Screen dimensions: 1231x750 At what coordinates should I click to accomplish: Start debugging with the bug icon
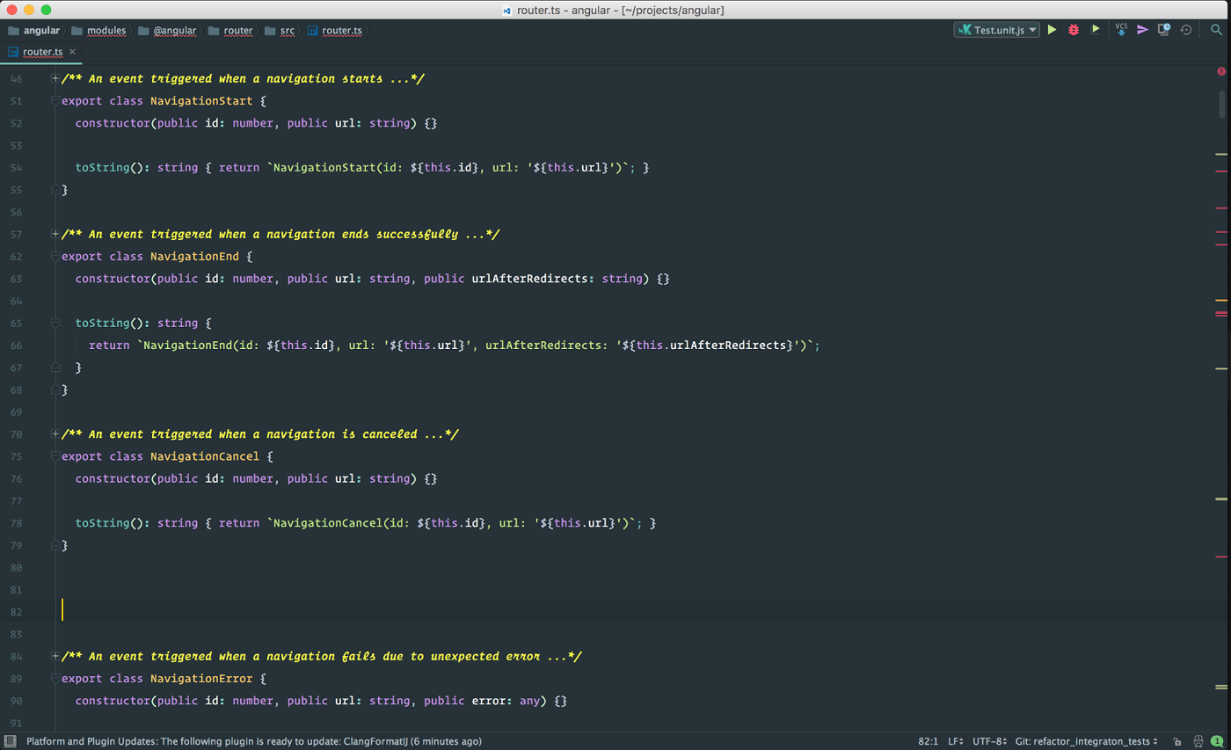(1074, 29)
